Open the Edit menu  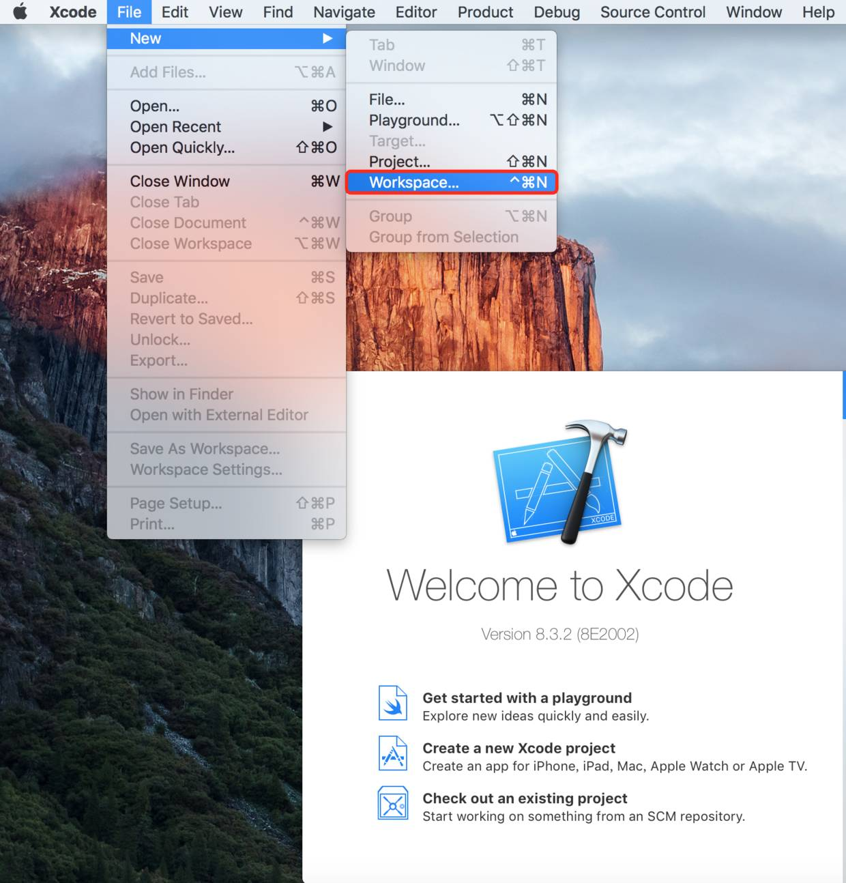(175, 12)
